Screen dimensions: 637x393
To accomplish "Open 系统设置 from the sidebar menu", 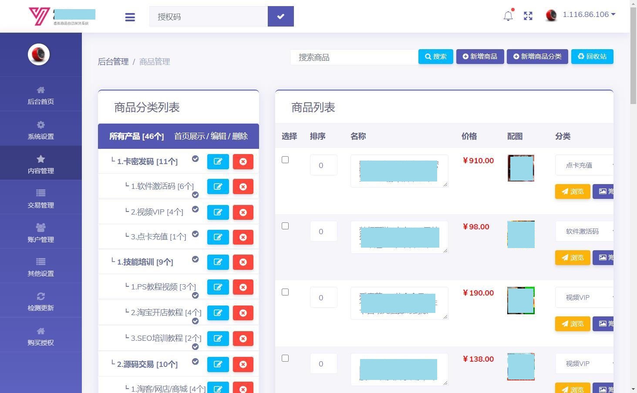I will 40,130.
